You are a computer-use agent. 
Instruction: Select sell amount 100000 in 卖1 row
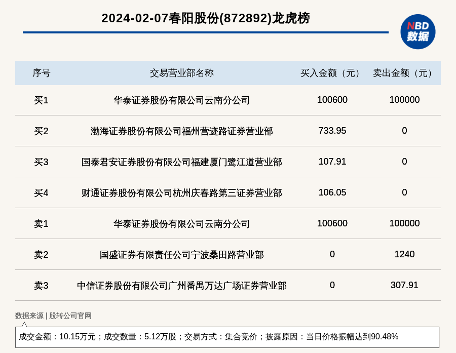[404, 223]
